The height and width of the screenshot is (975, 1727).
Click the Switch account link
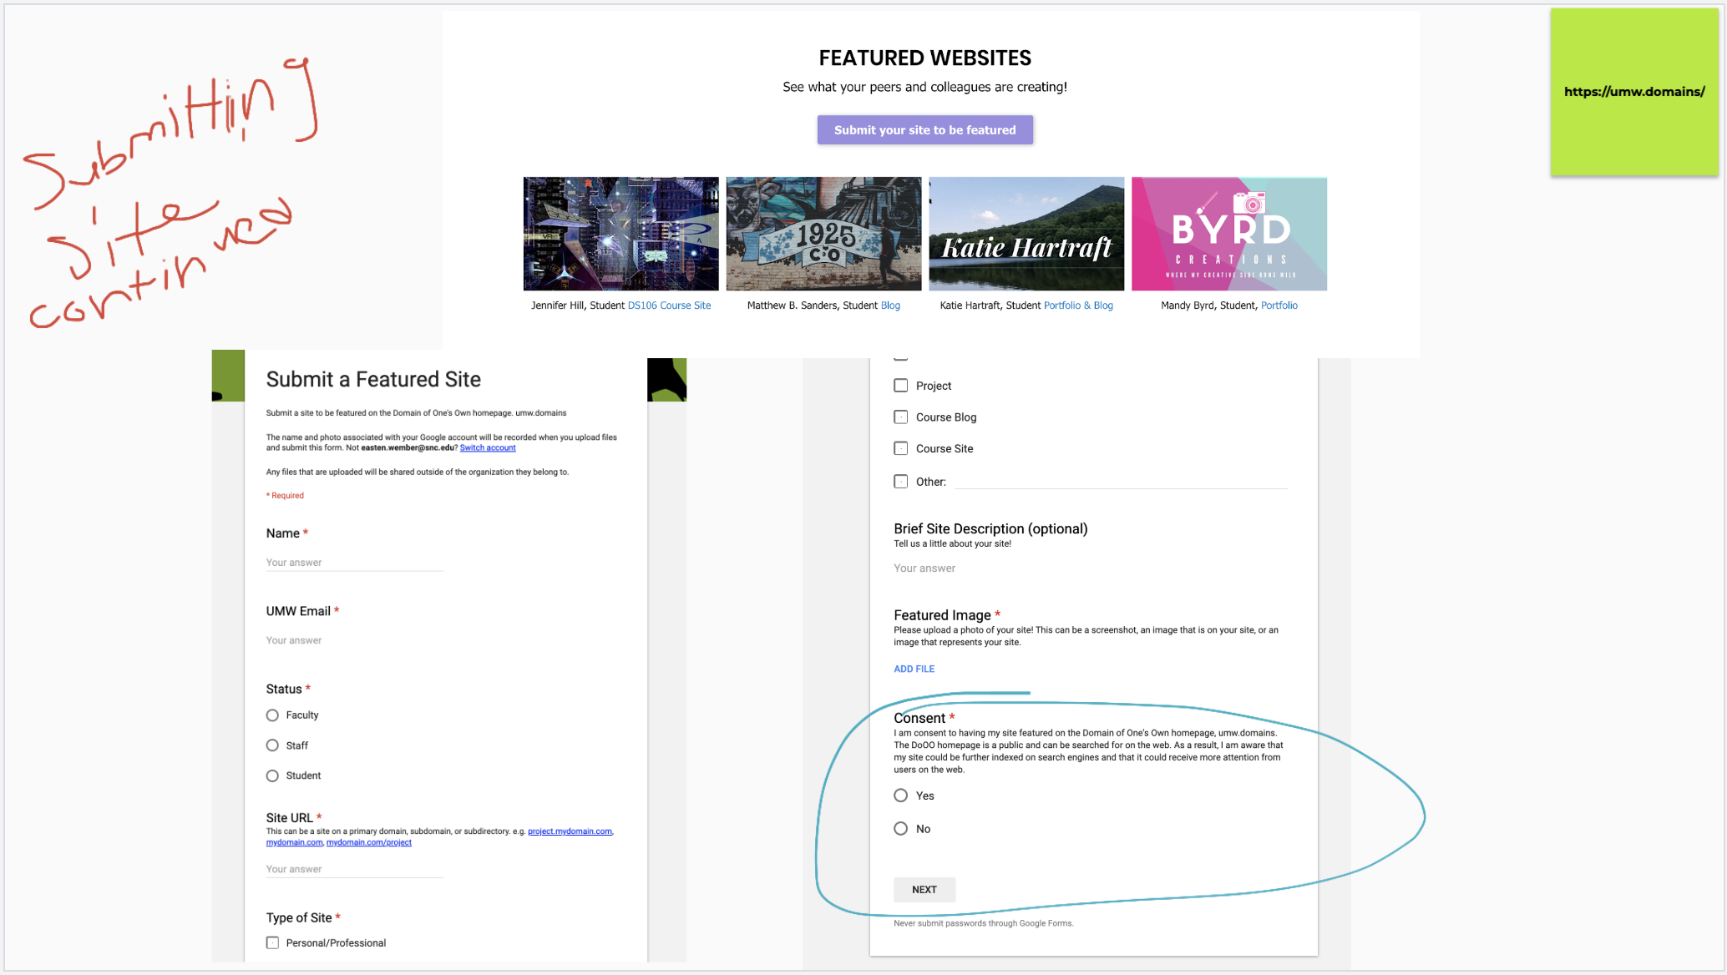coord(488,448)
